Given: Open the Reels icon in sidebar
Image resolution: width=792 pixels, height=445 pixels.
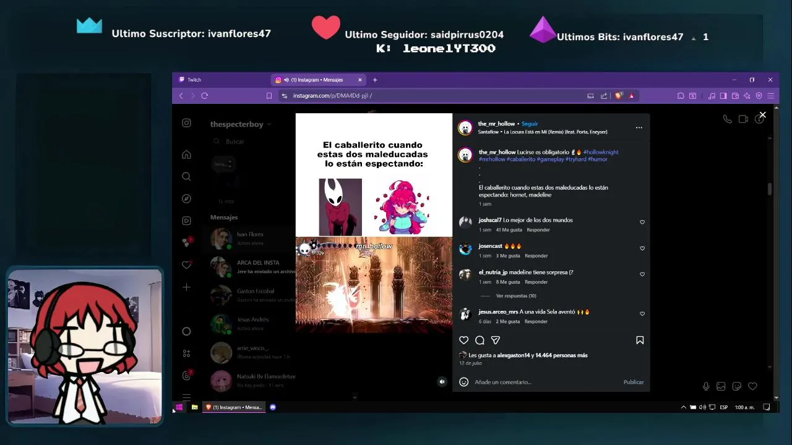Looking at the screenshot, I should click(186, 221).
